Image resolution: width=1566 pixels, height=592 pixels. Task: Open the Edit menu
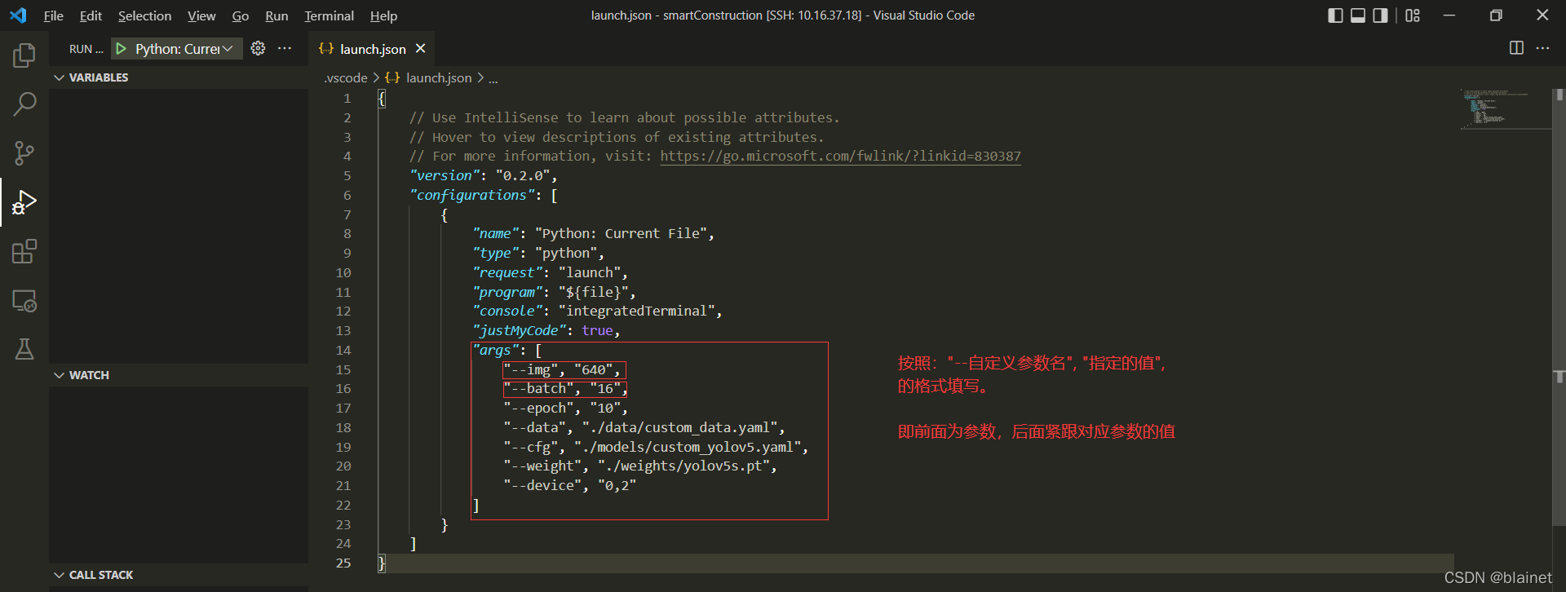(91, 15)
